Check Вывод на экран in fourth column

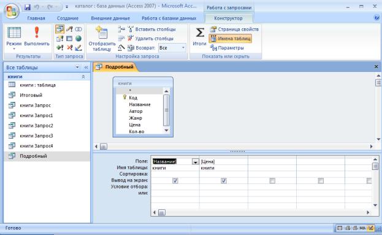(x=321, y=180)
